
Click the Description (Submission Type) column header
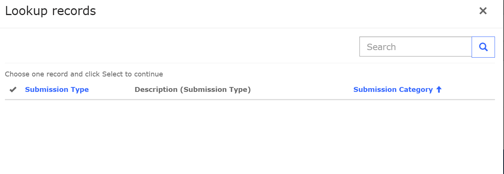coord(193,90)
